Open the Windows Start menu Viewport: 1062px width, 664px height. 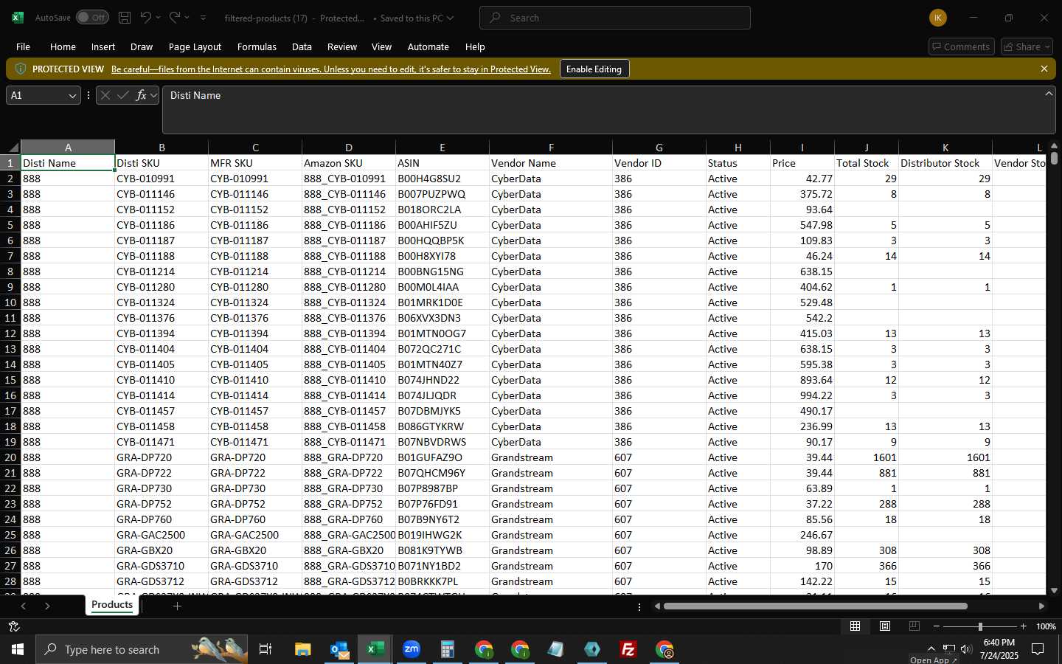pyautogui.click(x=18, y=649)
